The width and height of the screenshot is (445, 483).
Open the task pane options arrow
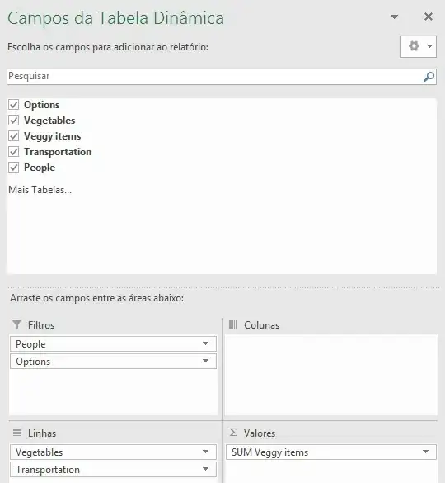coord(394,17)
